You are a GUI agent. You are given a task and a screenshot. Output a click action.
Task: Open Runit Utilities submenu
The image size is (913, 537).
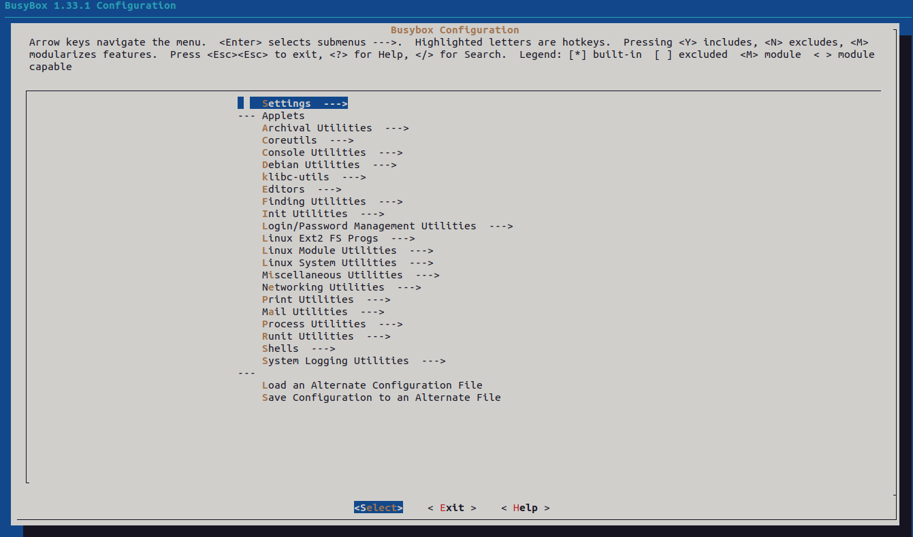326,336
